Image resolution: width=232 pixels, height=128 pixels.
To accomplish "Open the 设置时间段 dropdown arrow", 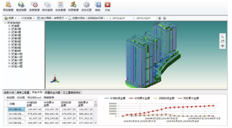I will [x=110, y=18].
